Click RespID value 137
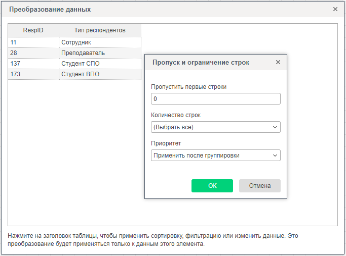Image resolution: width=346 pixels, height=256 pixels. pos(15,64)
